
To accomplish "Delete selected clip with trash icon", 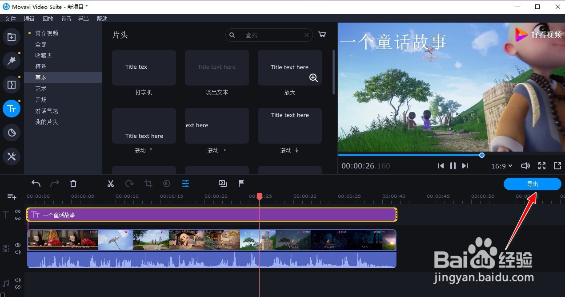I will point(73,184).
